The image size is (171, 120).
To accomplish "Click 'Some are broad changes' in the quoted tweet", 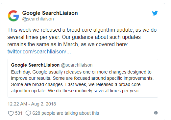I will [37, 84].
